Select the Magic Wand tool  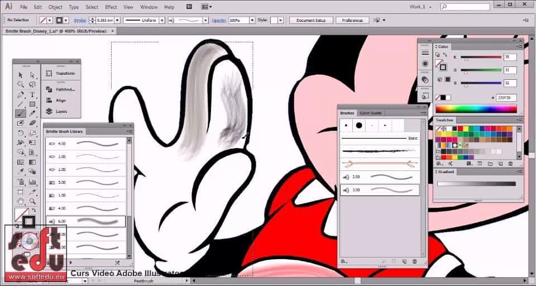(21, 84)
